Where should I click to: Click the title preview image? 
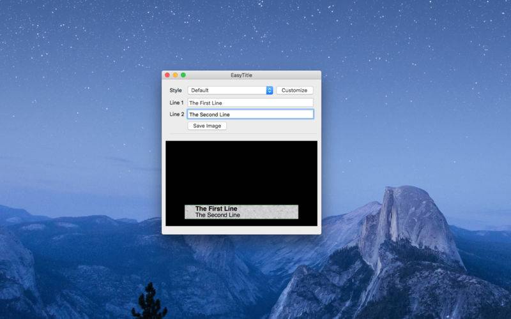[241, 183]
